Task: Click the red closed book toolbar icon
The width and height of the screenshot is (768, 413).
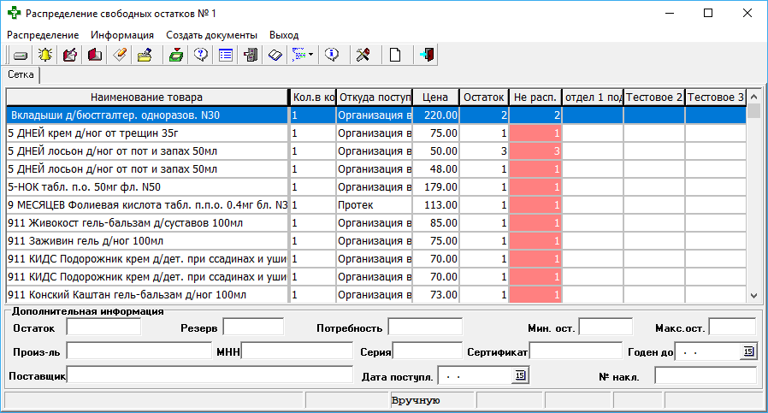Action: pyautogui.click(x=95, y=55)
